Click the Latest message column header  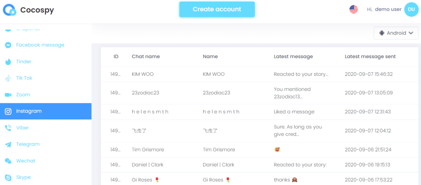[x=293, y=57]
